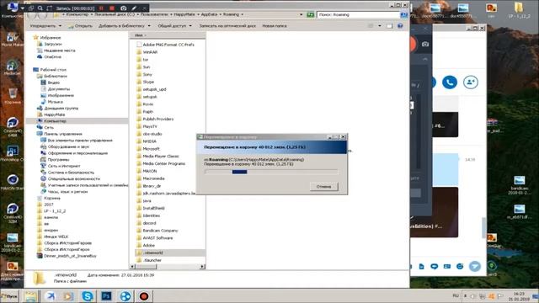Collapse the dark recorder panel chevron
539x303 pixels.
coord(425,59)
